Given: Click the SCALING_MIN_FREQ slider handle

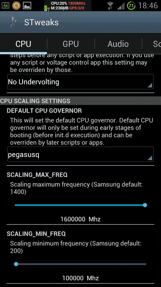Looking at the screenshot, I should pyautogui.click(x=16, y=264).
